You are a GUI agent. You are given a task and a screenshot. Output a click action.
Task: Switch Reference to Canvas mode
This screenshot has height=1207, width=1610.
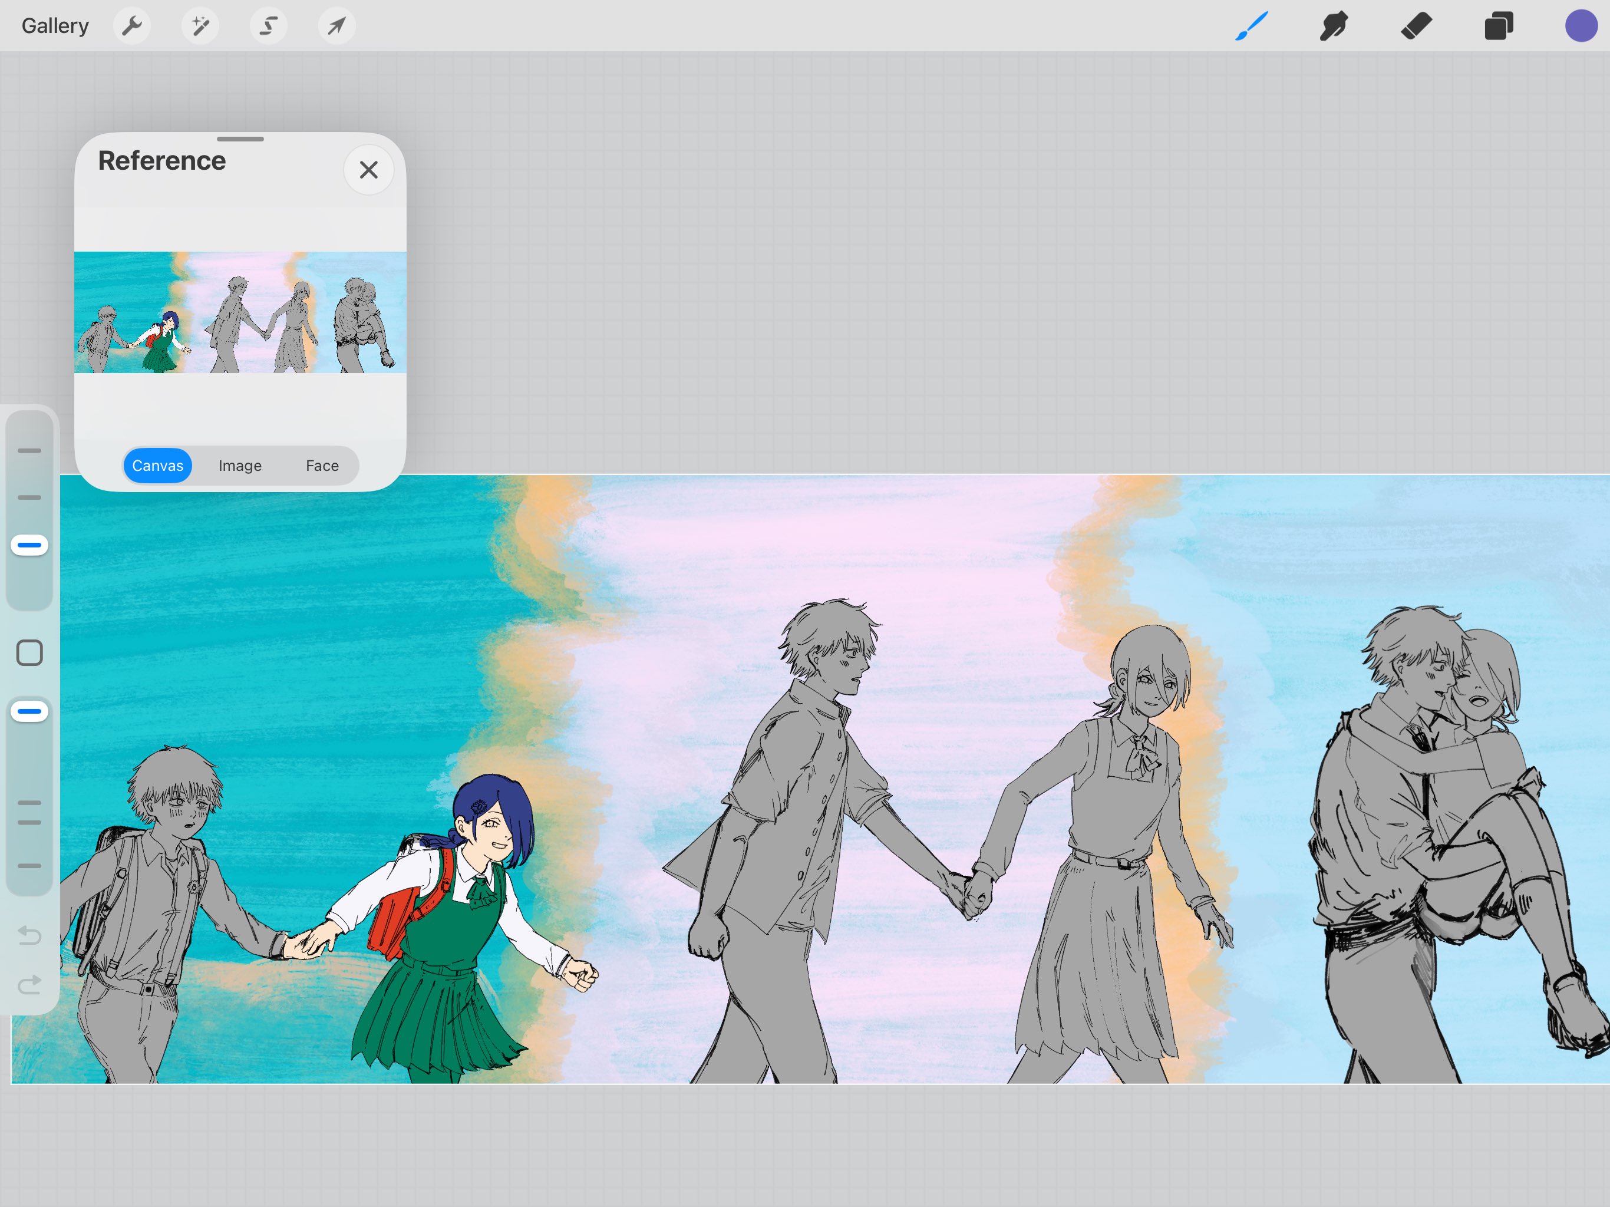point(158,465)
